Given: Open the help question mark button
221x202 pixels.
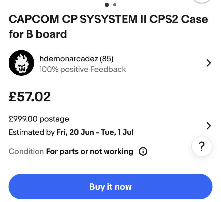Looking at the screenshot, I should (202, 146).
